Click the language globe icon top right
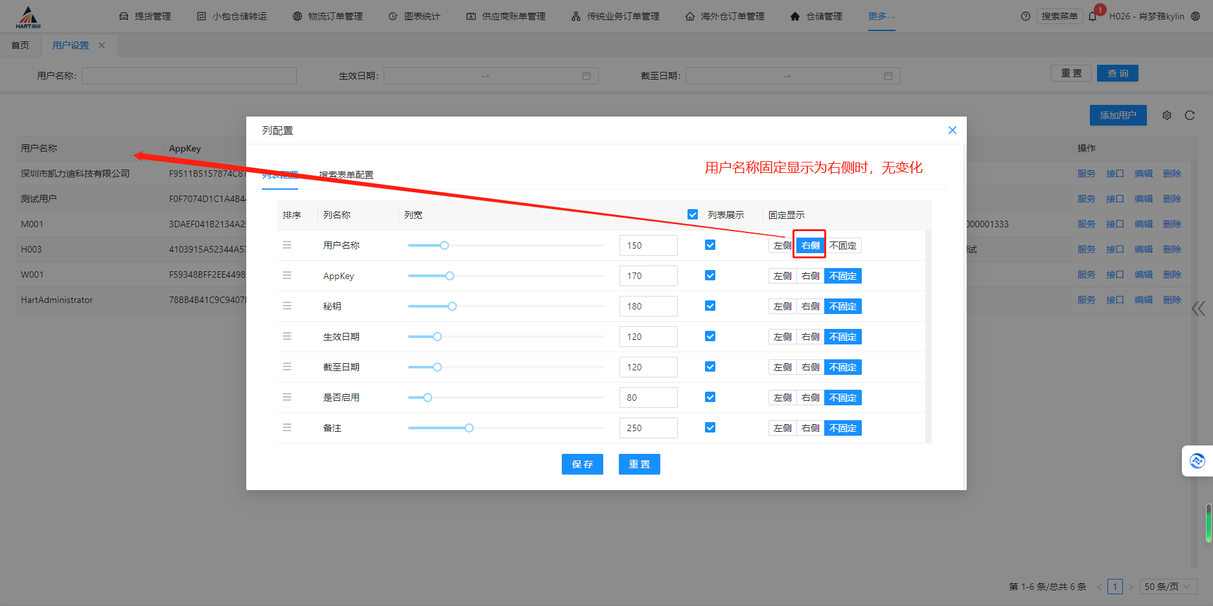This screenshot has height=606, width=1213. coord(1196,16)
